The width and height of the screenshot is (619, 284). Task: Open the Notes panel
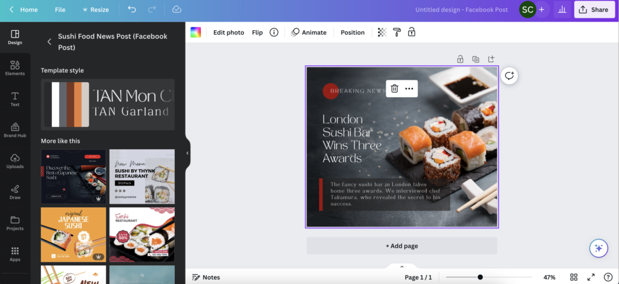(x=206, y=277)
